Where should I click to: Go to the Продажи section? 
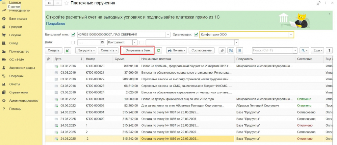pos(15,27)
